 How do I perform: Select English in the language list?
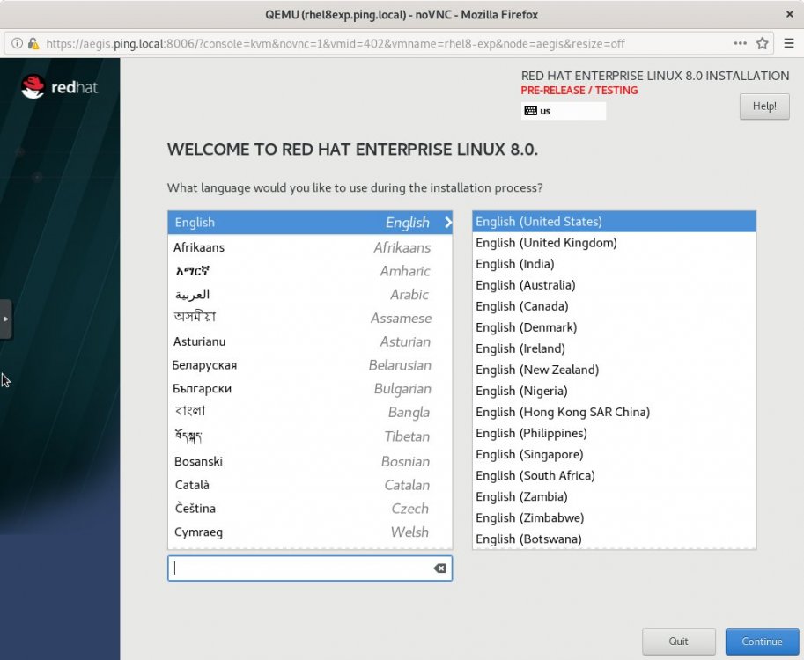pos(310,223)
